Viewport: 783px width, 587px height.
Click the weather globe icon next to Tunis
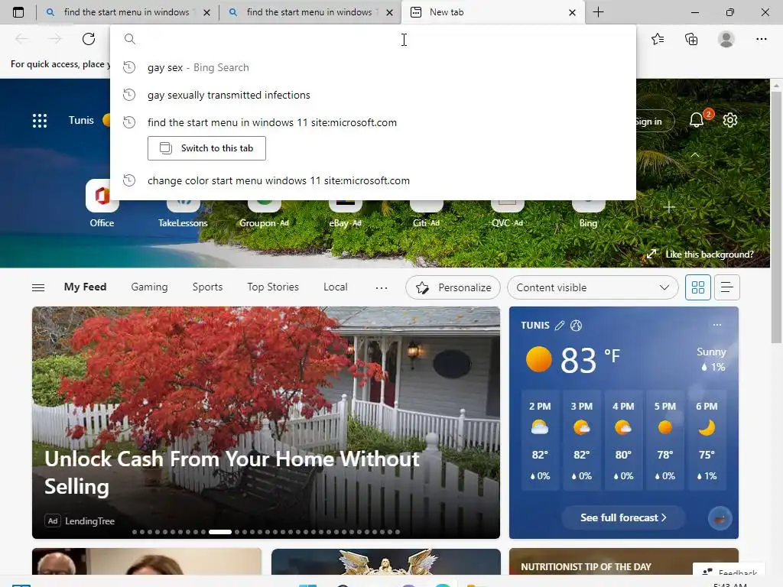point(577,326)
